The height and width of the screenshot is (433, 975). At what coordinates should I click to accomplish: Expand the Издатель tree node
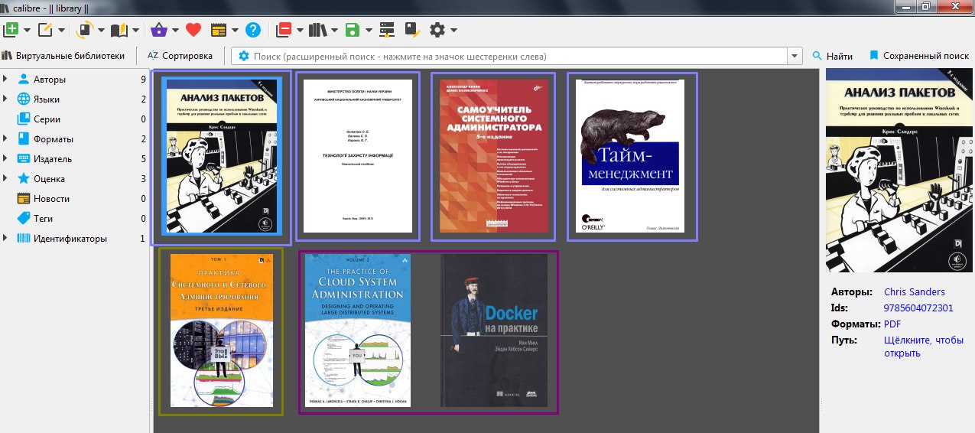click(6, 158)
